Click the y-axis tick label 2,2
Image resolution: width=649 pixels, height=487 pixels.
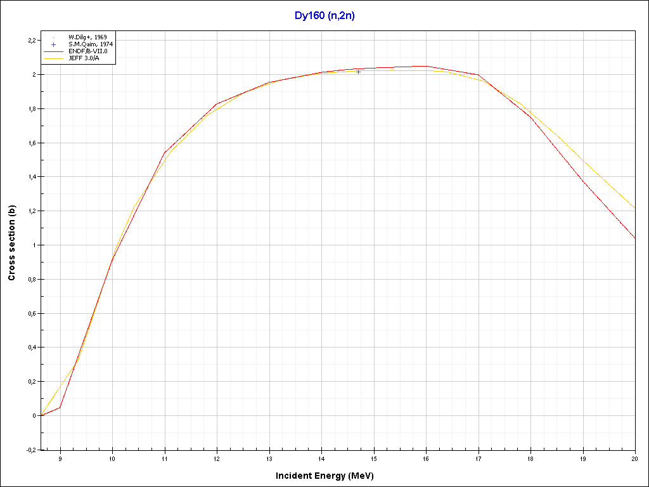31,41
